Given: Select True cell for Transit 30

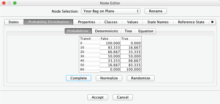Looking at the screenshot, I should pyautogui.click(x=131, y=56).
